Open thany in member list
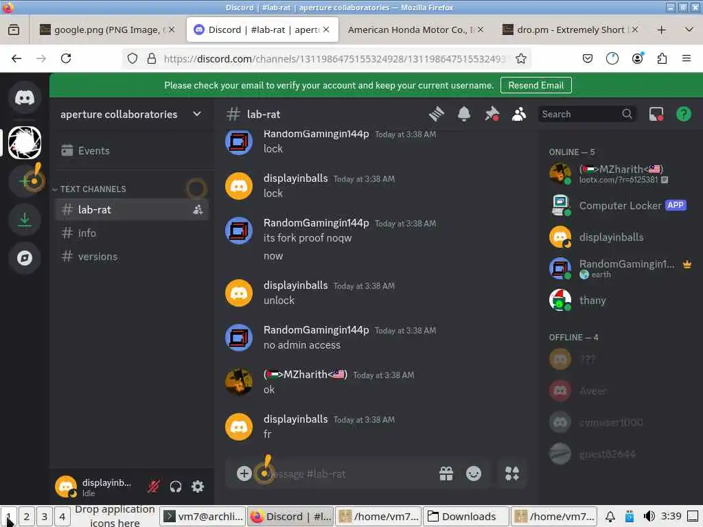 621,301
